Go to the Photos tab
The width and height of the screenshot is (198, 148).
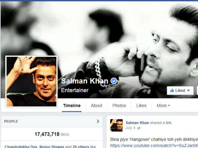[x=119, y=106]
